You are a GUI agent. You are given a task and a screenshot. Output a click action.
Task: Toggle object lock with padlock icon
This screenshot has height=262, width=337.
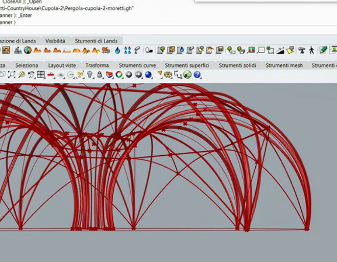coord(100,75)
